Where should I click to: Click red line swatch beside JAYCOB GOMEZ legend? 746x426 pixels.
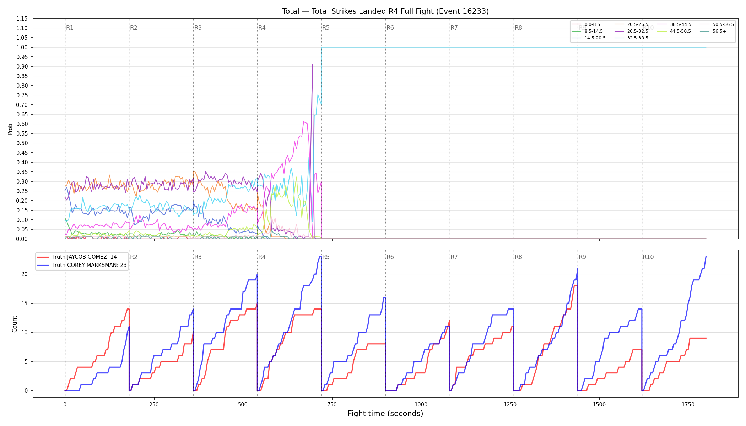[43, 257]
